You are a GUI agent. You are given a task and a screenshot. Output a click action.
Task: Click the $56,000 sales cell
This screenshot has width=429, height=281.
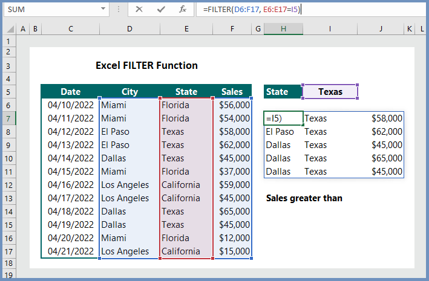click(x=232, y=105)
